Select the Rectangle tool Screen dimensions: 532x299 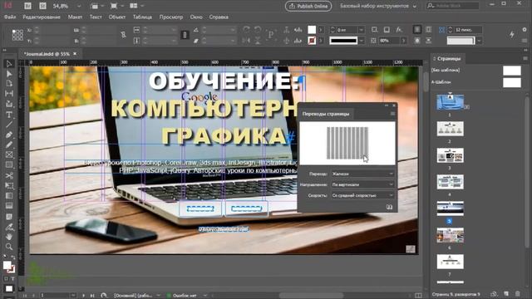(x=9, y=165)
